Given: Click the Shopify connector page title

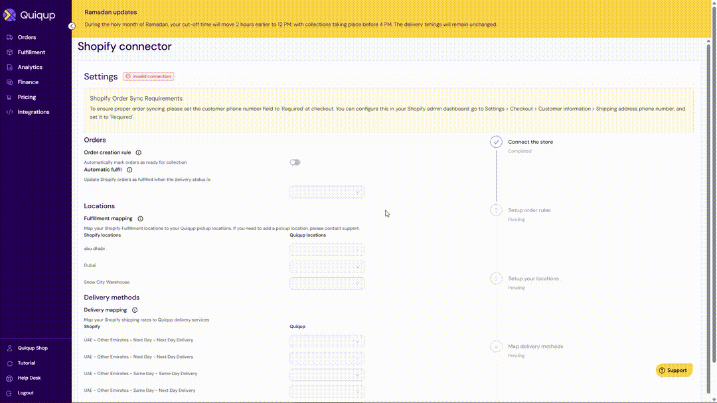Looking at the screenshot, I should (x=124, y=46).
